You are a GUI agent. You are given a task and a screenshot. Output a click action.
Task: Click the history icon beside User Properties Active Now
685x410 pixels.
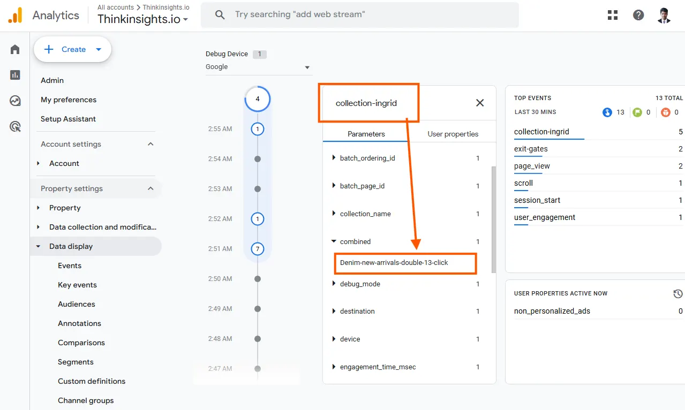[x=678, y=294]
